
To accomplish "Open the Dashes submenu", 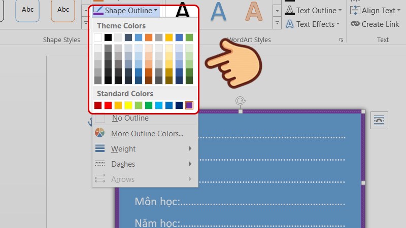I will [x=123, y=164].
